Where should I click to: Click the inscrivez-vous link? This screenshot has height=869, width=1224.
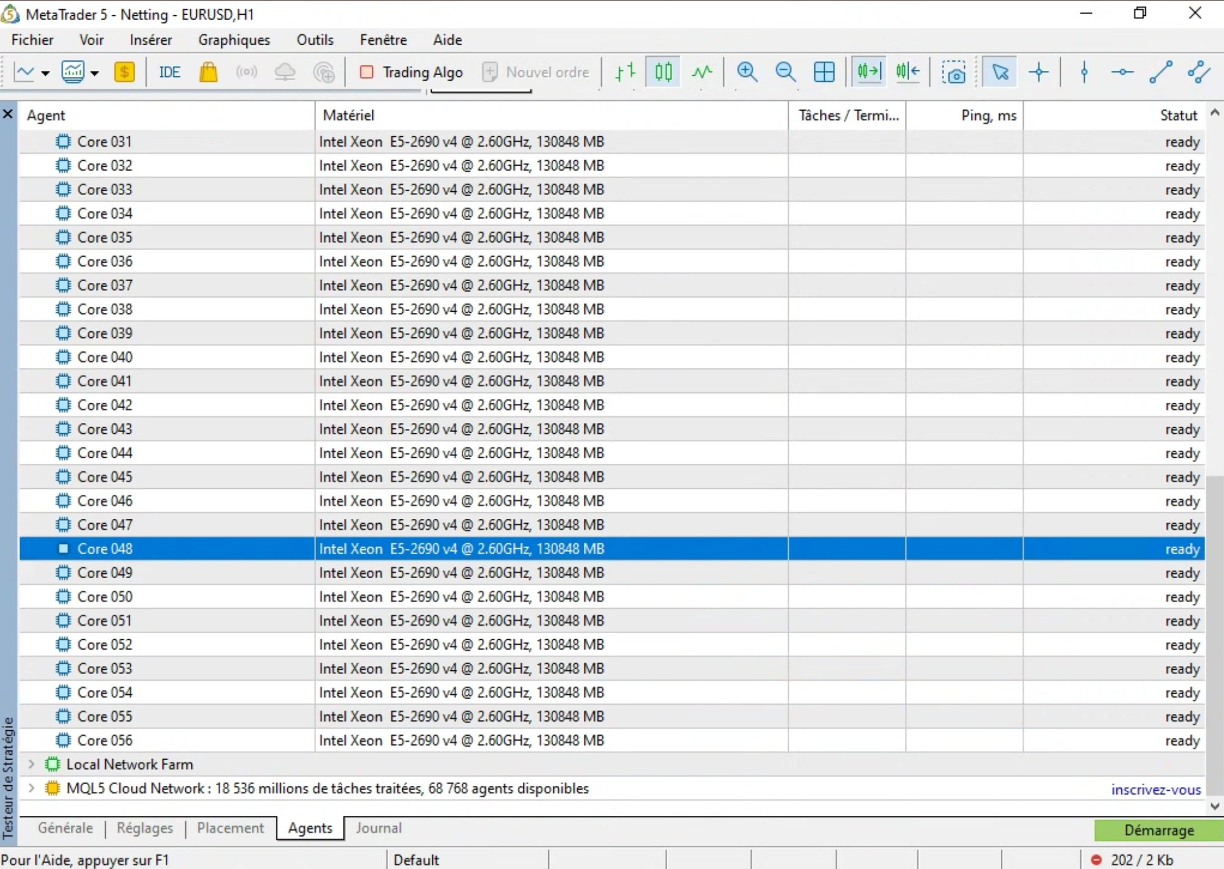pos(1156,789)
